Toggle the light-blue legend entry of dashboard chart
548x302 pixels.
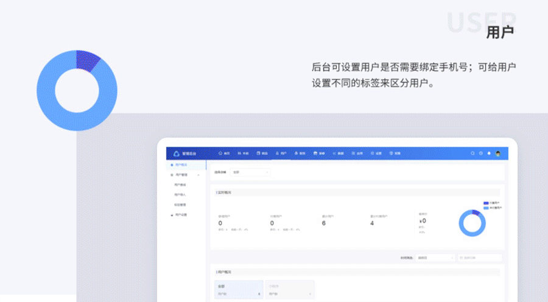[492, 208]
